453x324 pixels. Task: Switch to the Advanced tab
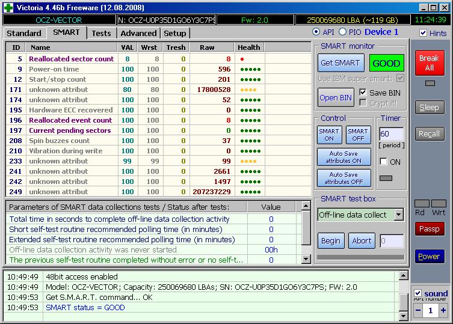click(x=139, y=33)
